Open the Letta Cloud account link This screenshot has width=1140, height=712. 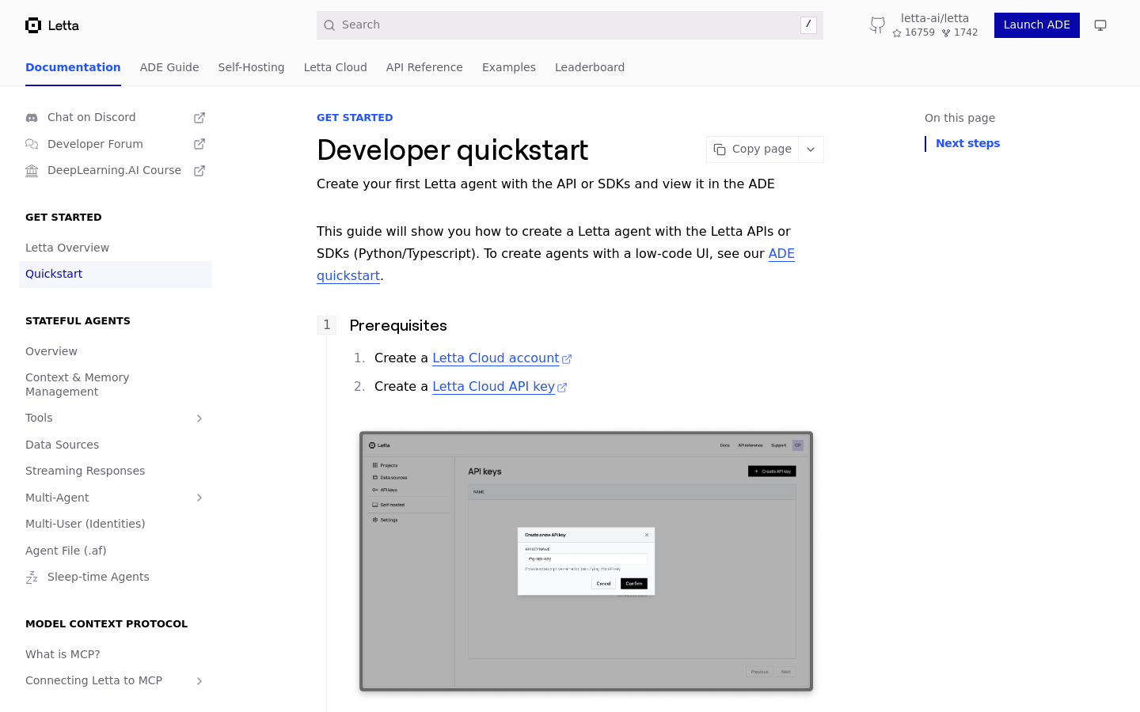coord(496,358)
